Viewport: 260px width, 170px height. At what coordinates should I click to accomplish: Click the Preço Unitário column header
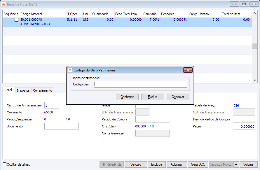coord(205,14)
